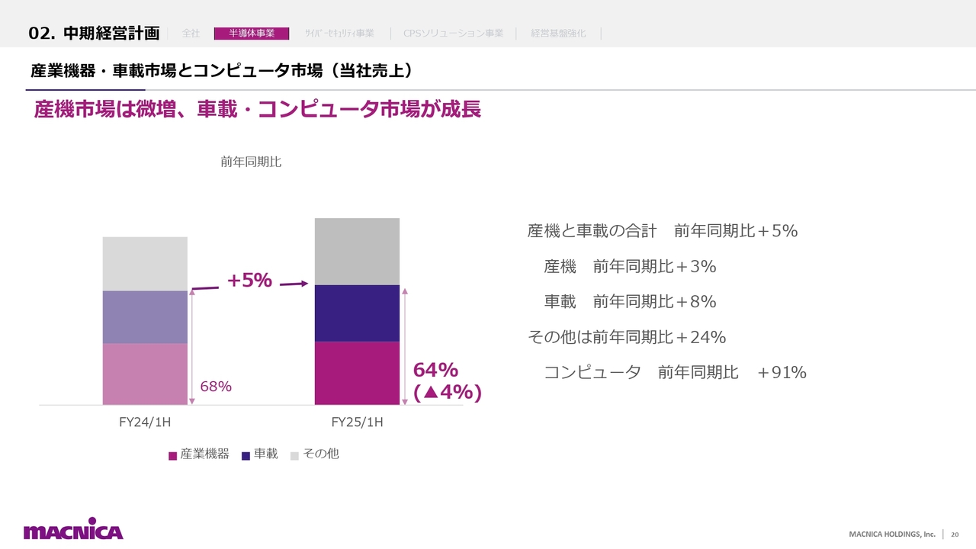The width and height of the screenshot is (976, 549).
Task: Switch to the サイバーセキュリティ事業 tab
Action: [339, 34]
